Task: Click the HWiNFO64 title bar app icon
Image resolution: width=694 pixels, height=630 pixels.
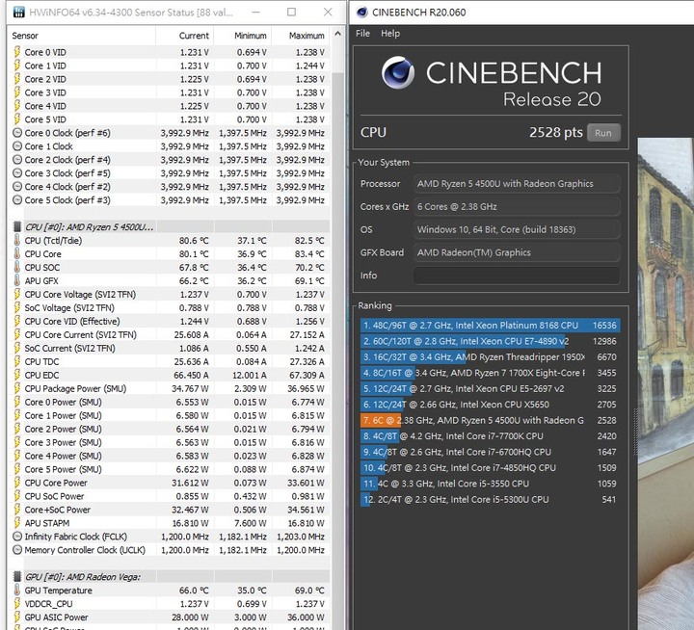Action: pos(18,12)
